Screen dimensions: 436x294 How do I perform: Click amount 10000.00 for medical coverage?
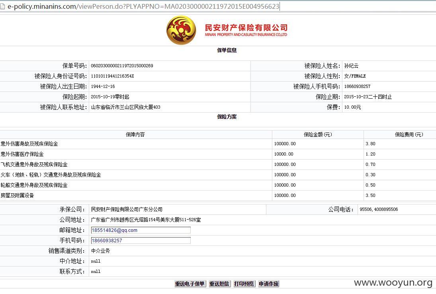point(283,154)
